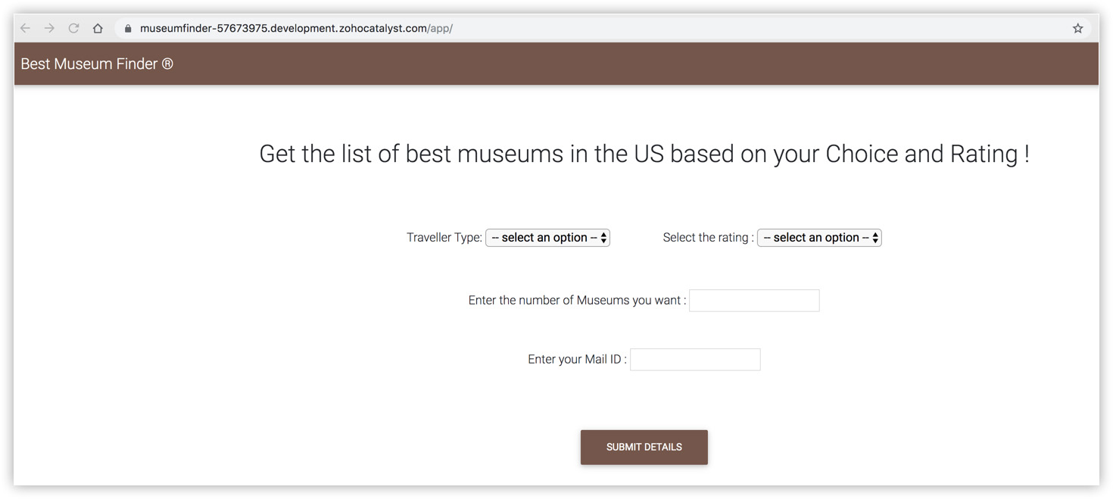The image size is (1113, 499).
Task: Click the browser back arrow
Action: (x=25, y=29)
